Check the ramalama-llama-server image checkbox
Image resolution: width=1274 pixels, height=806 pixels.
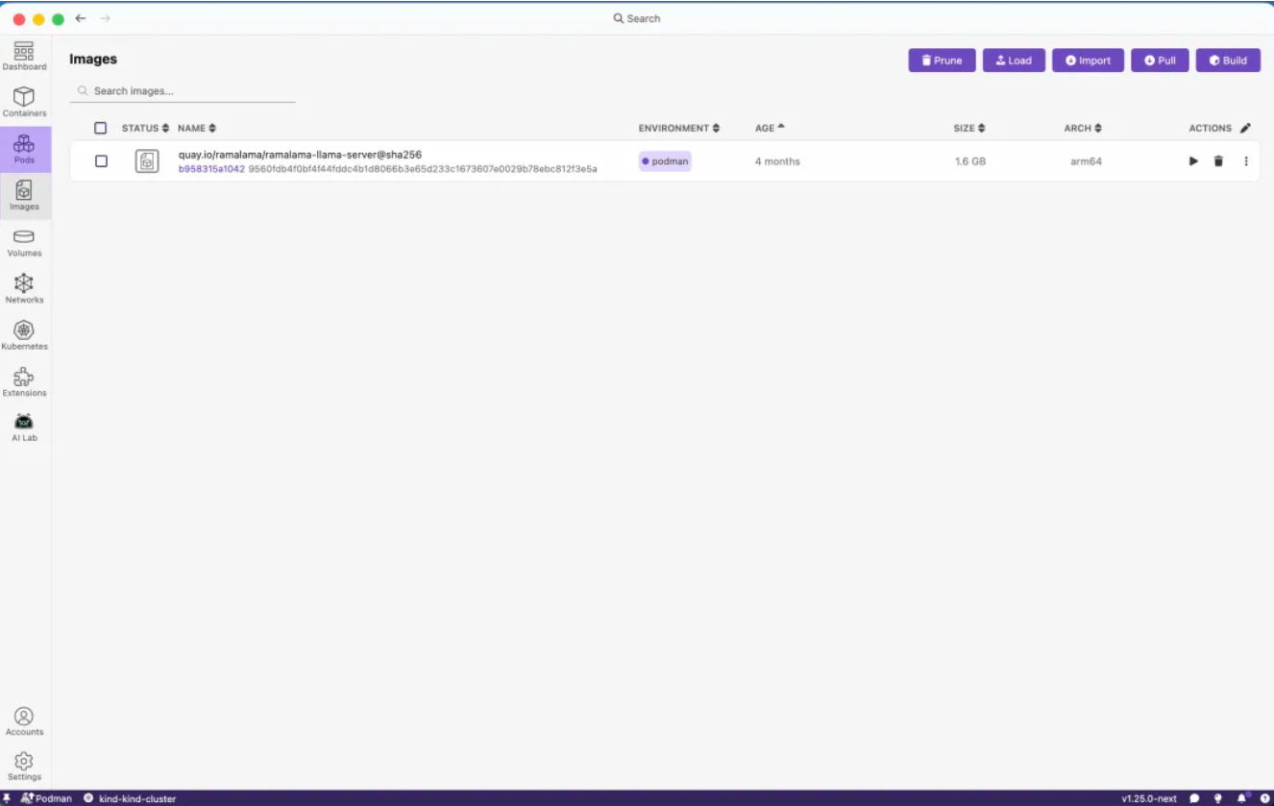click(101, 161)
